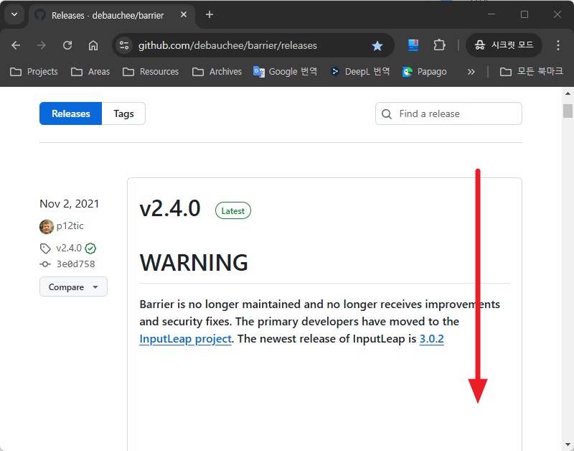Open p12tic user profile link
Image resolution: width=574 pixels, height=451 pixels.
coord(70,225)
